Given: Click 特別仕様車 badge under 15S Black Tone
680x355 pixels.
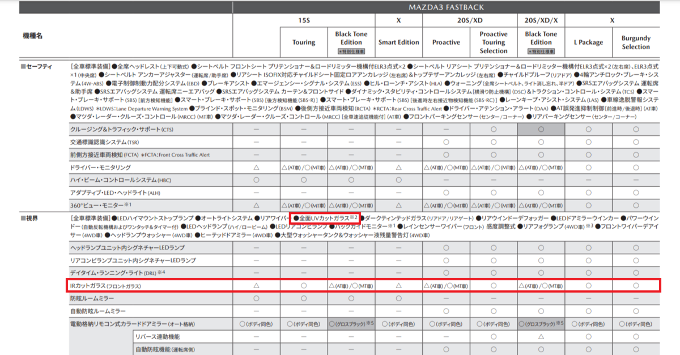Looking at the screenshot, I should [x=351, y=51].
